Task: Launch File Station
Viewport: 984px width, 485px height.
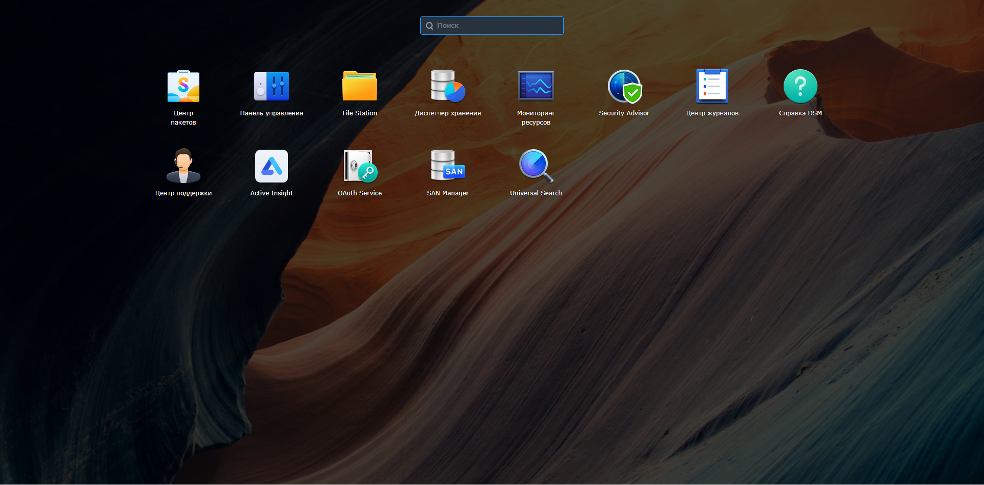Action: click(x=360, y=87)
